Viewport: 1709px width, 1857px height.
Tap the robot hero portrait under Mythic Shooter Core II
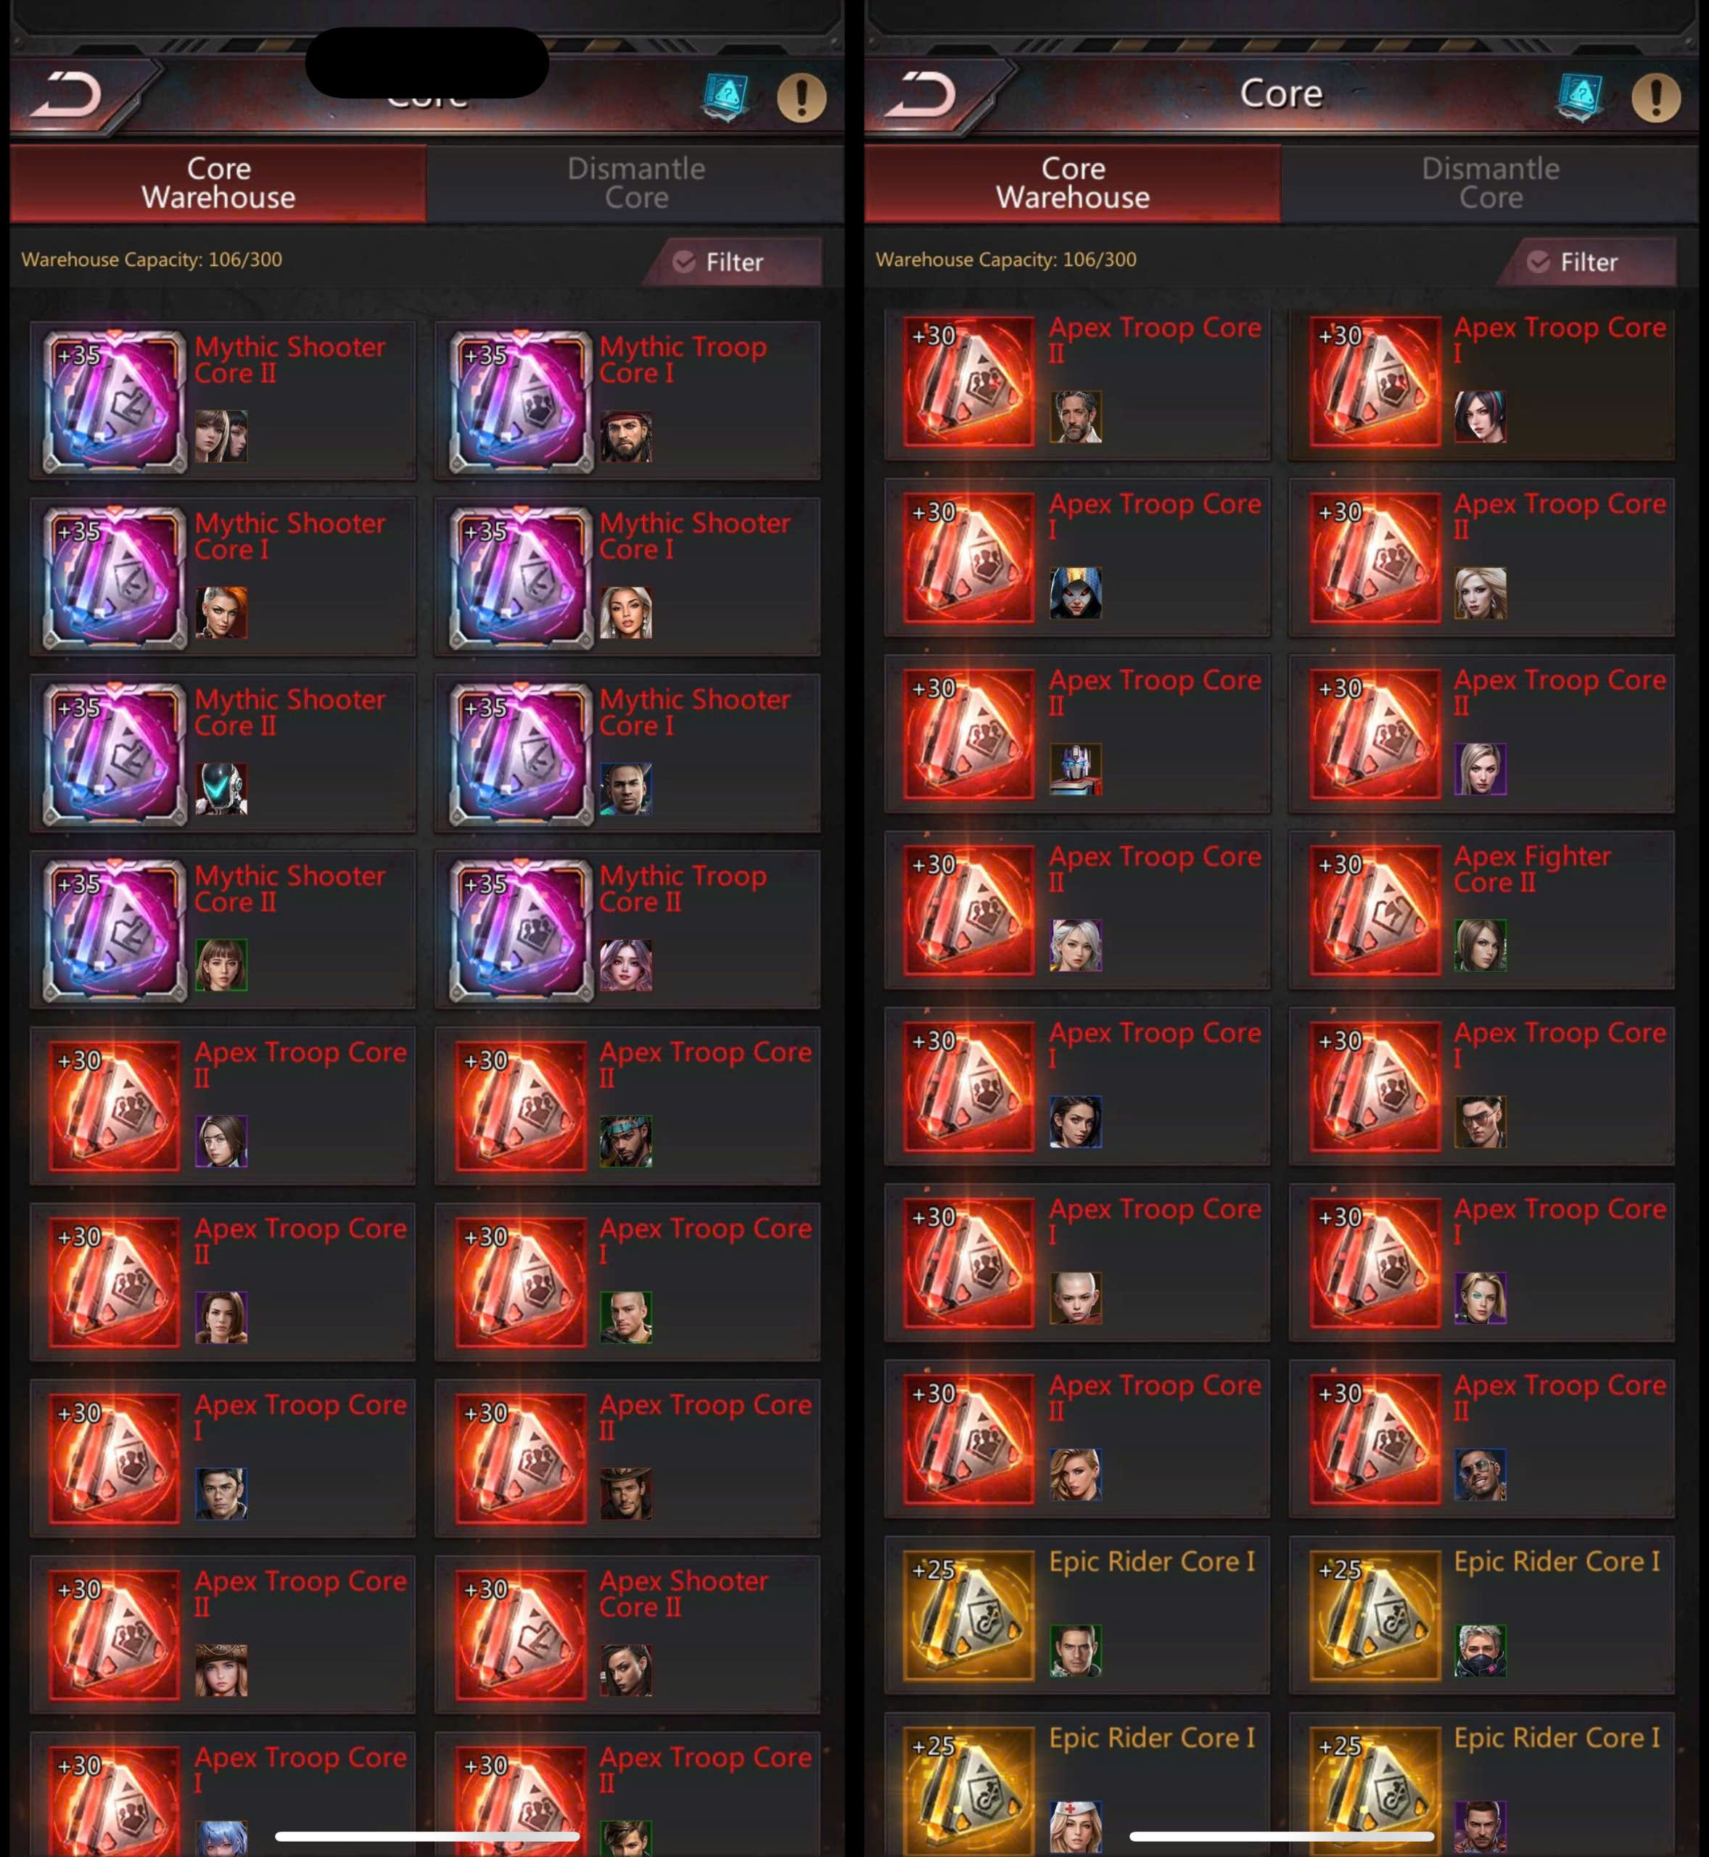[x=221, y=788]
